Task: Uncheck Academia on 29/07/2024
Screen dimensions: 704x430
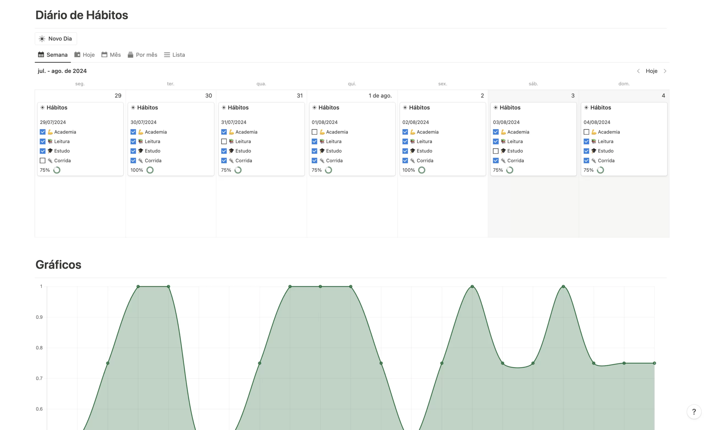Action: pos(43,132)
